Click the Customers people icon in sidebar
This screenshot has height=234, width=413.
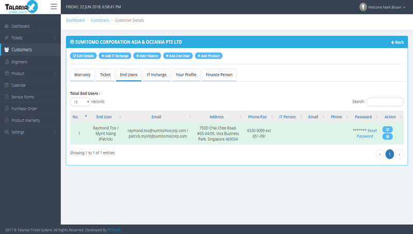coord(7,49)
